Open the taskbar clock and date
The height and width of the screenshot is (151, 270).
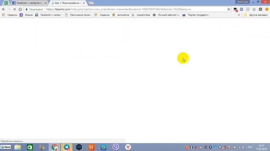[x=261, y=147]
